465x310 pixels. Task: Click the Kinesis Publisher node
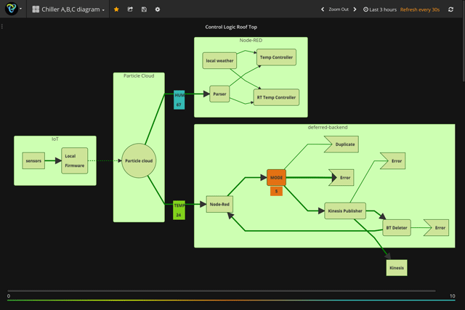(344, 211)
